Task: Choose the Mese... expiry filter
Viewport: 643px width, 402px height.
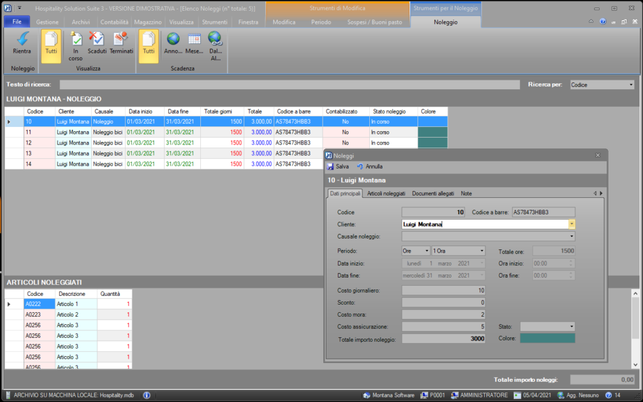Action: tap(195, 43)
